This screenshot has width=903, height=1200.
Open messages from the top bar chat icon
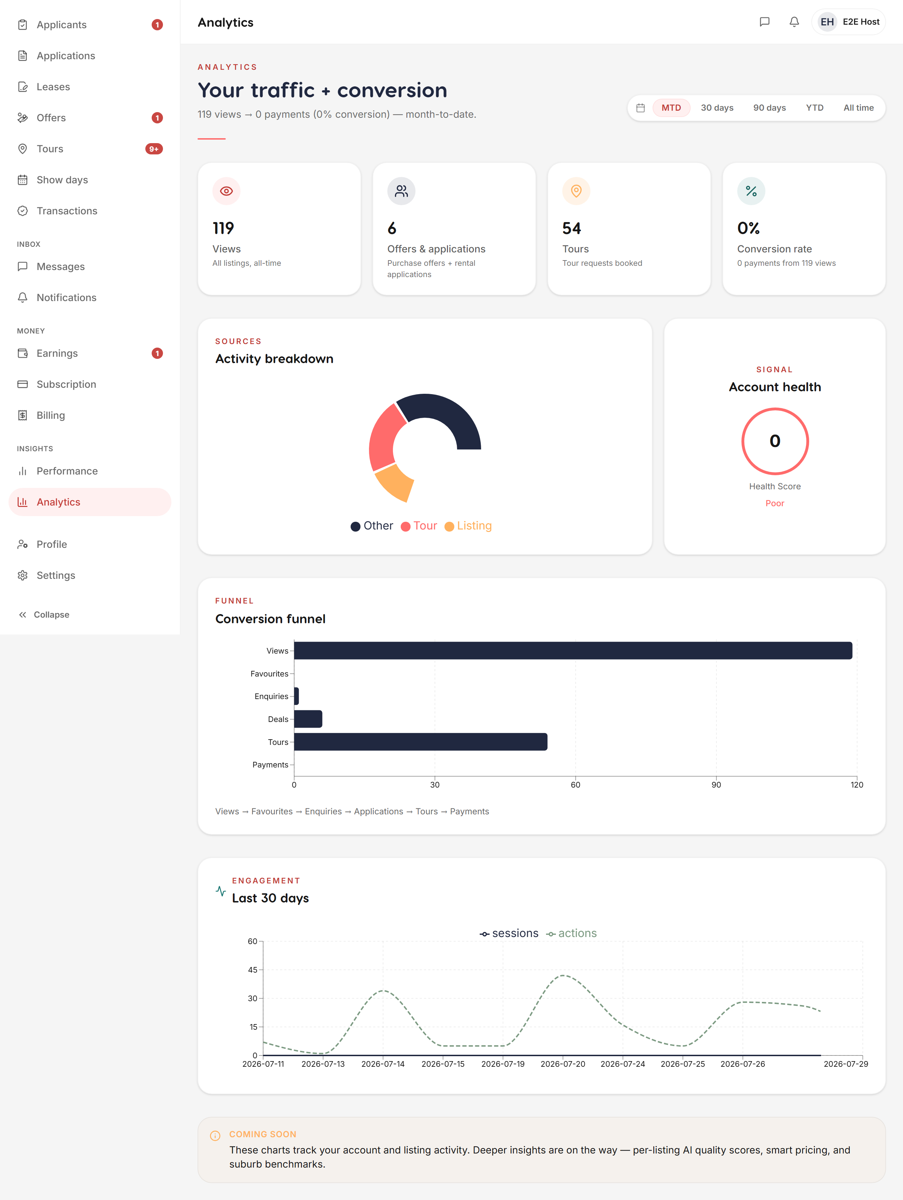pyautogui.click(x=764, y=22)
